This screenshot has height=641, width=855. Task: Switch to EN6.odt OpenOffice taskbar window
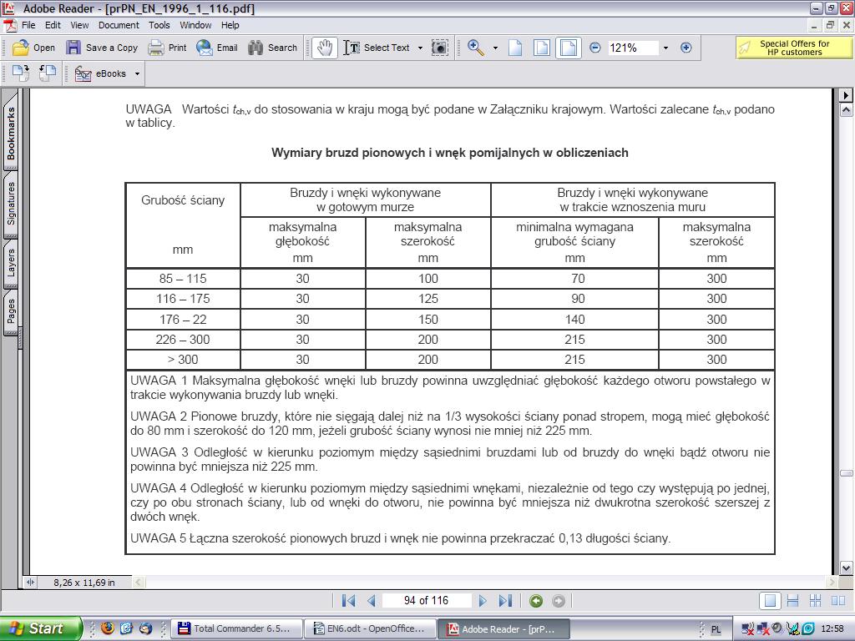coord(370,628)
